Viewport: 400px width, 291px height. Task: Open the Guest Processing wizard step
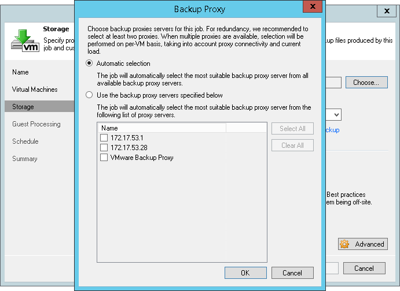coord(36,124)
